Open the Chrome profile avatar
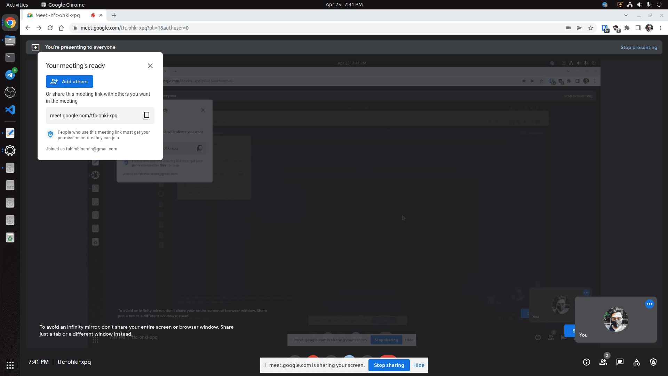 [x=649, y=28]
